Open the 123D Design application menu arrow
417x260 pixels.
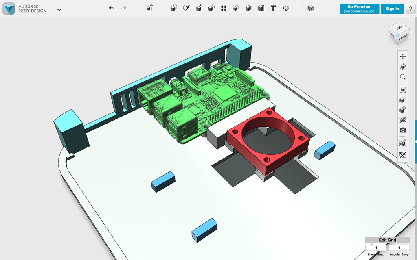[59, 9]
